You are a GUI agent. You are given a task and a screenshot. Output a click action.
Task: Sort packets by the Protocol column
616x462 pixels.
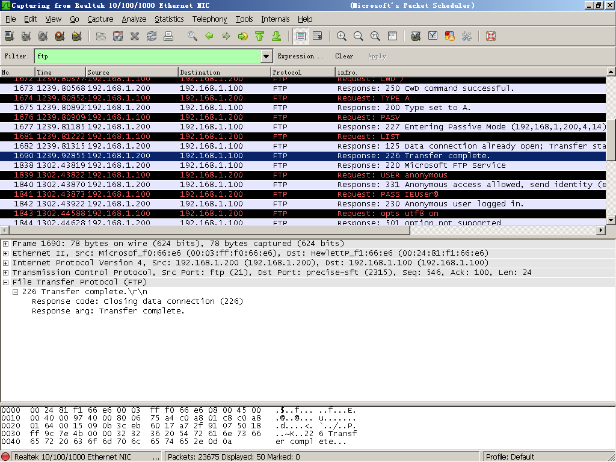[303, 72]
